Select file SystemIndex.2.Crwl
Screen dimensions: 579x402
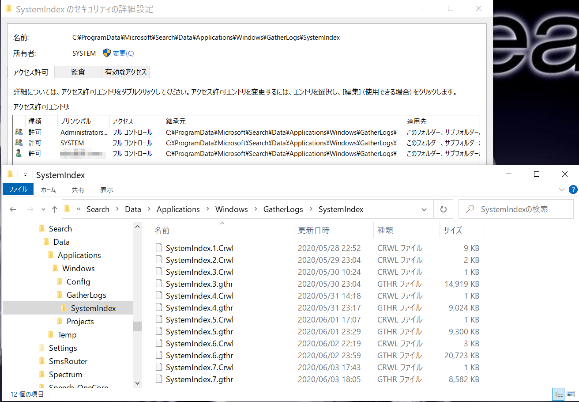coord(199,260)
